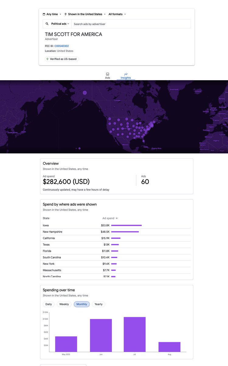Image resolution: width=228 pixels, height=366 pixels.
Task: Click the Monthly granularity button
Action: 82,304
